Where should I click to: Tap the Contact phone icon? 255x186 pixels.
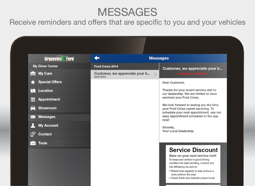pyautogui.click(x=33, y=134)
